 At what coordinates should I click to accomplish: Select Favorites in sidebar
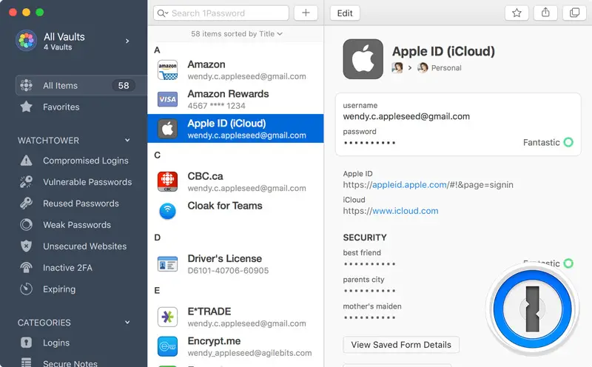point(61,107)
